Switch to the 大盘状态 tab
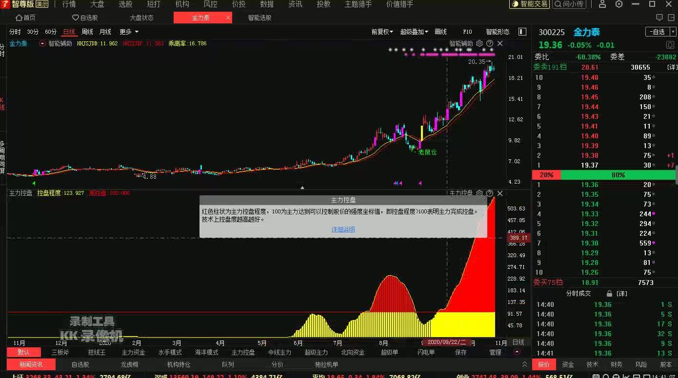Image resolution: width=678 pixels, height=378 pixels. click(x=141, y=18)
